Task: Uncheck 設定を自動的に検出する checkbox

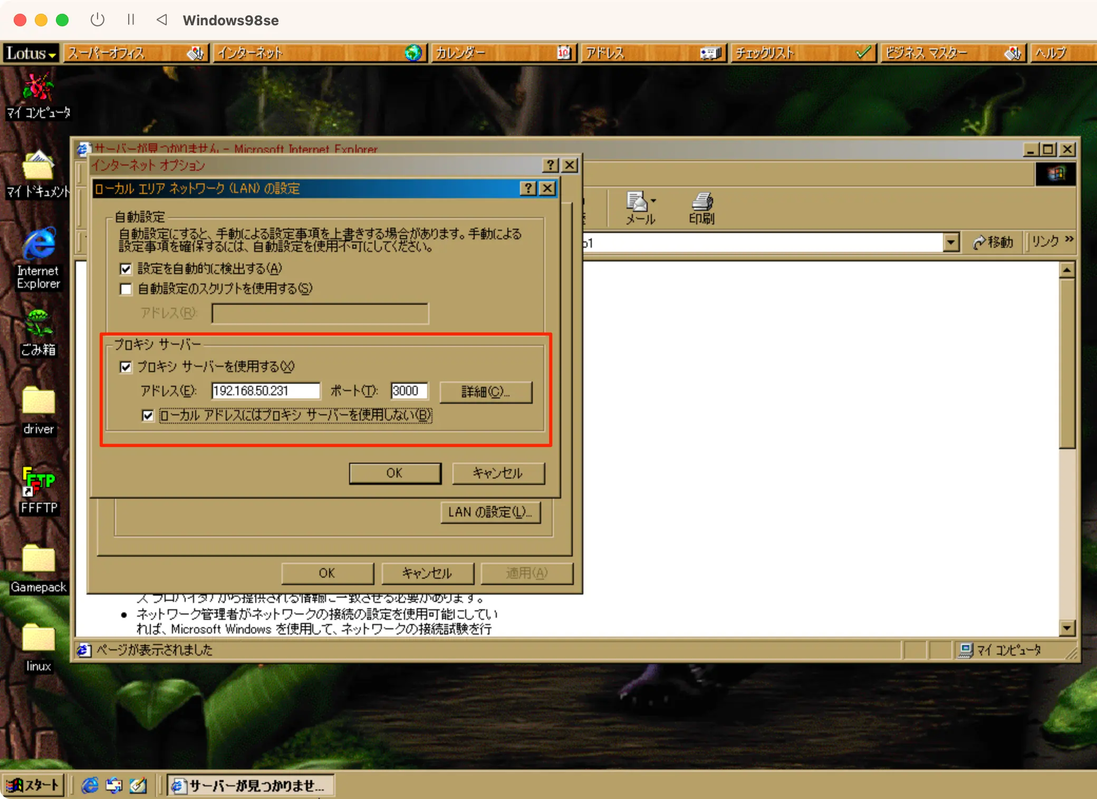Action: pos(126,269)
